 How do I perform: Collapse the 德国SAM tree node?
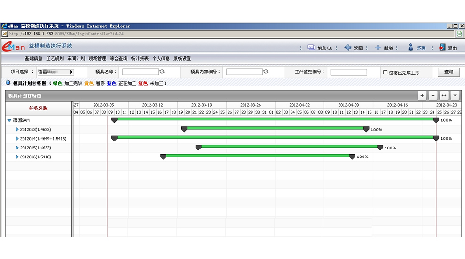click(9, 120)
